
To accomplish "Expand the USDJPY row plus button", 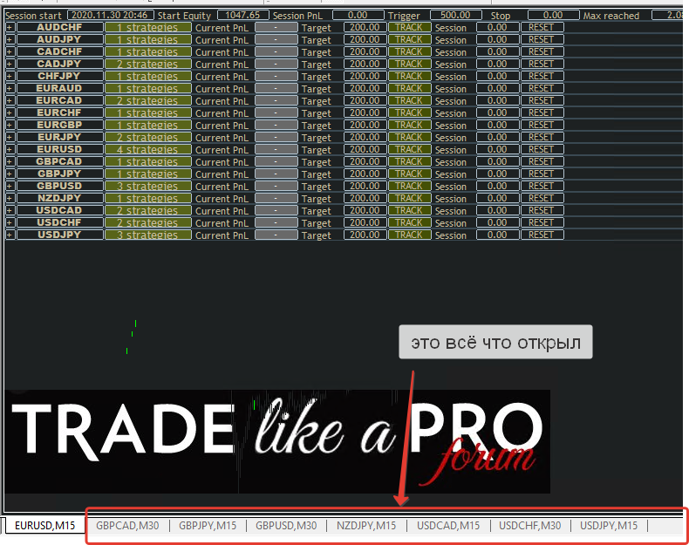I will click(x=10, y=235).
